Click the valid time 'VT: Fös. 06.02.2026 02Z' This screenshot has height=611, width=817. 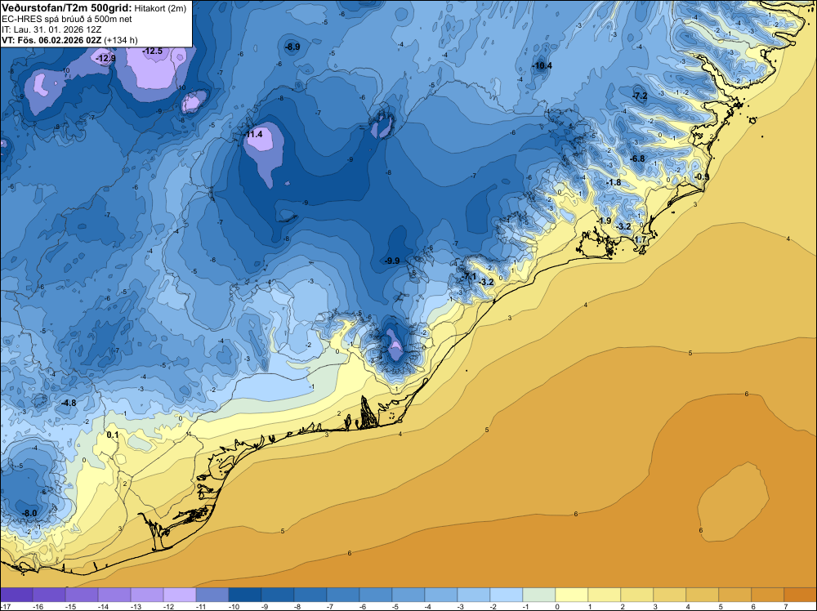(x=51, y=40)
